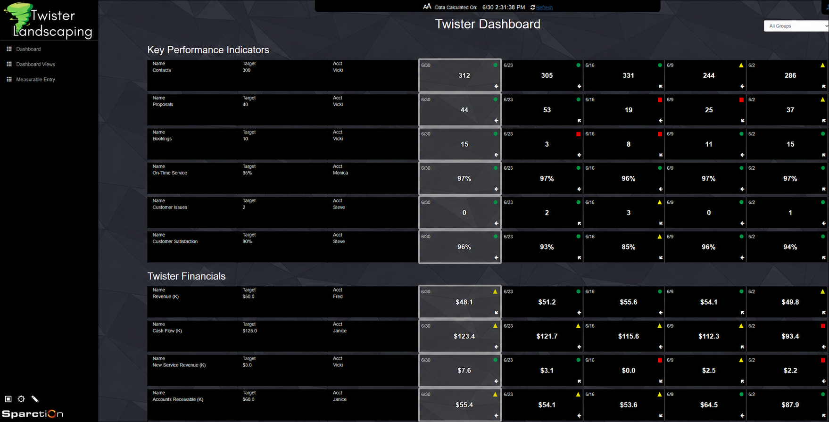Click the Customer Satisfaction row name
829x422 pixels.
click(x=175, y=242)
